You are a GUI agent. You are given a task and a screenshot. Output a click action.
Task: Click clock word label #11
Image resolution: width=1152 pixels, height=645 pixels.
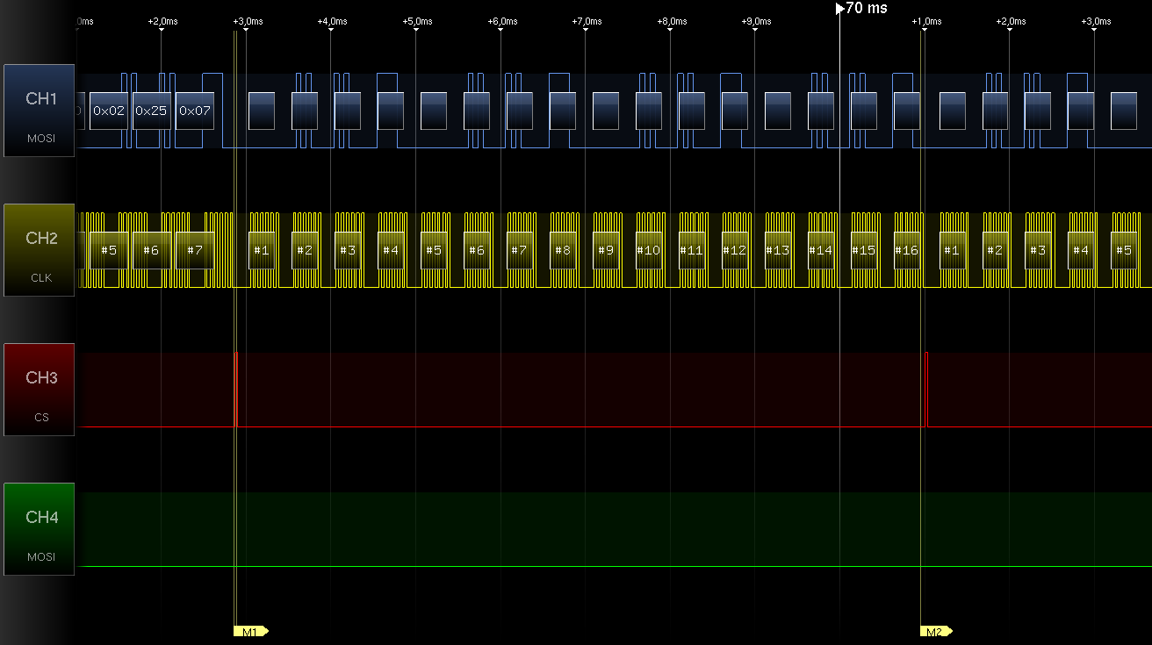[691, 250]
